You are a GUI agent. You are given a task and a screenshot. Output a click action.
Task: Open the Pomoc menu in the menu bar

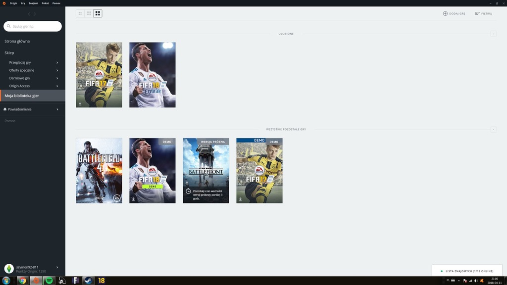(x=56, y=3)
